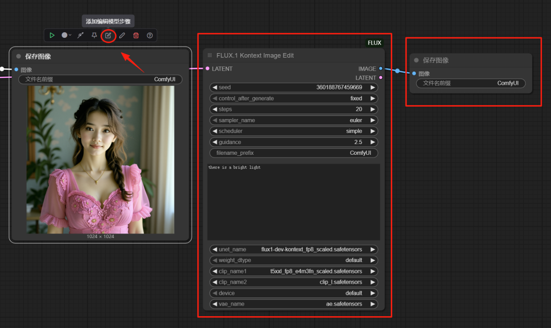Open the node color picker circle
Screen dimensions: 551x328
[x=64, y=35]
